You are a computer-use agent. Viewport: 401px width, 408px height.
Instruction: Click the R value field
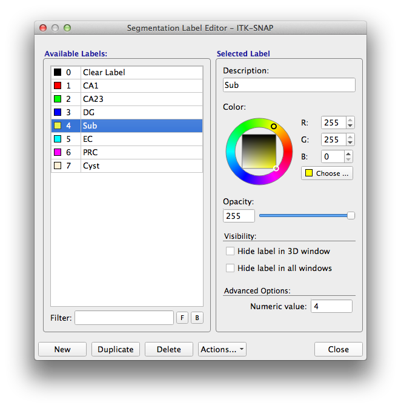tap(333, 122)
